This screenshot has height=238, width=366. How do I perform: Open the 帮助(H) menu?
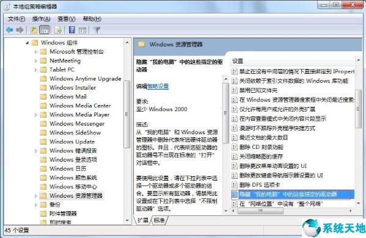[x=92, y=19]
